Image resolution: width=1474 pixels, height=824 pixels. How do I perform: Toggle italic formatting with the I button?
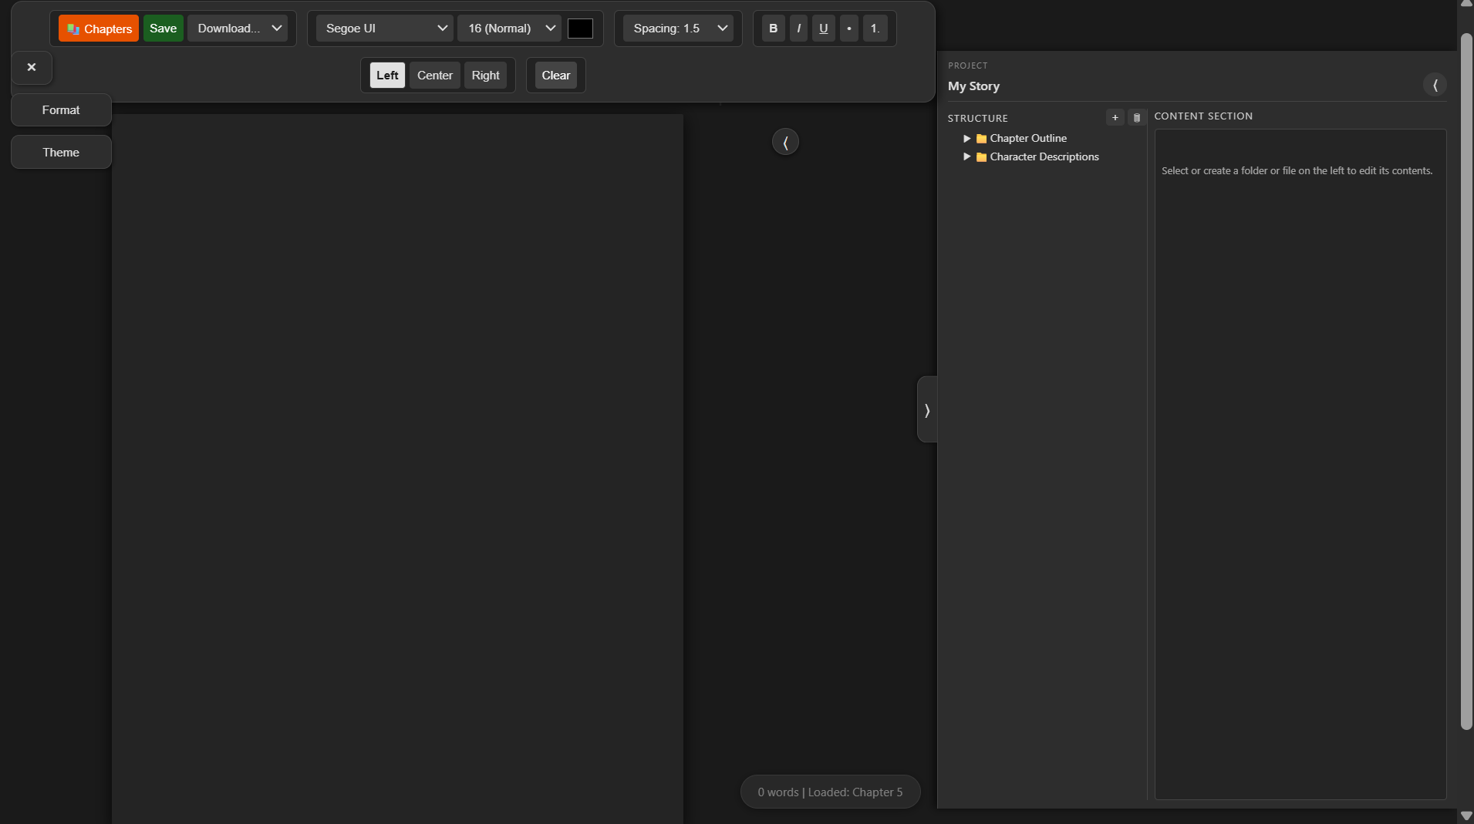click(x=798, y=29)
